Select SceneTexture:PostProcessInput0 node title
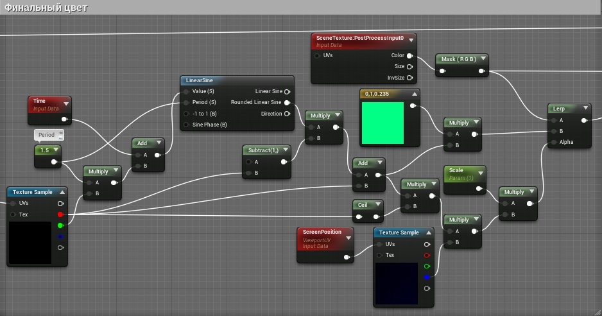Screen dimensions: 602x316 click(x=360, y=38)
